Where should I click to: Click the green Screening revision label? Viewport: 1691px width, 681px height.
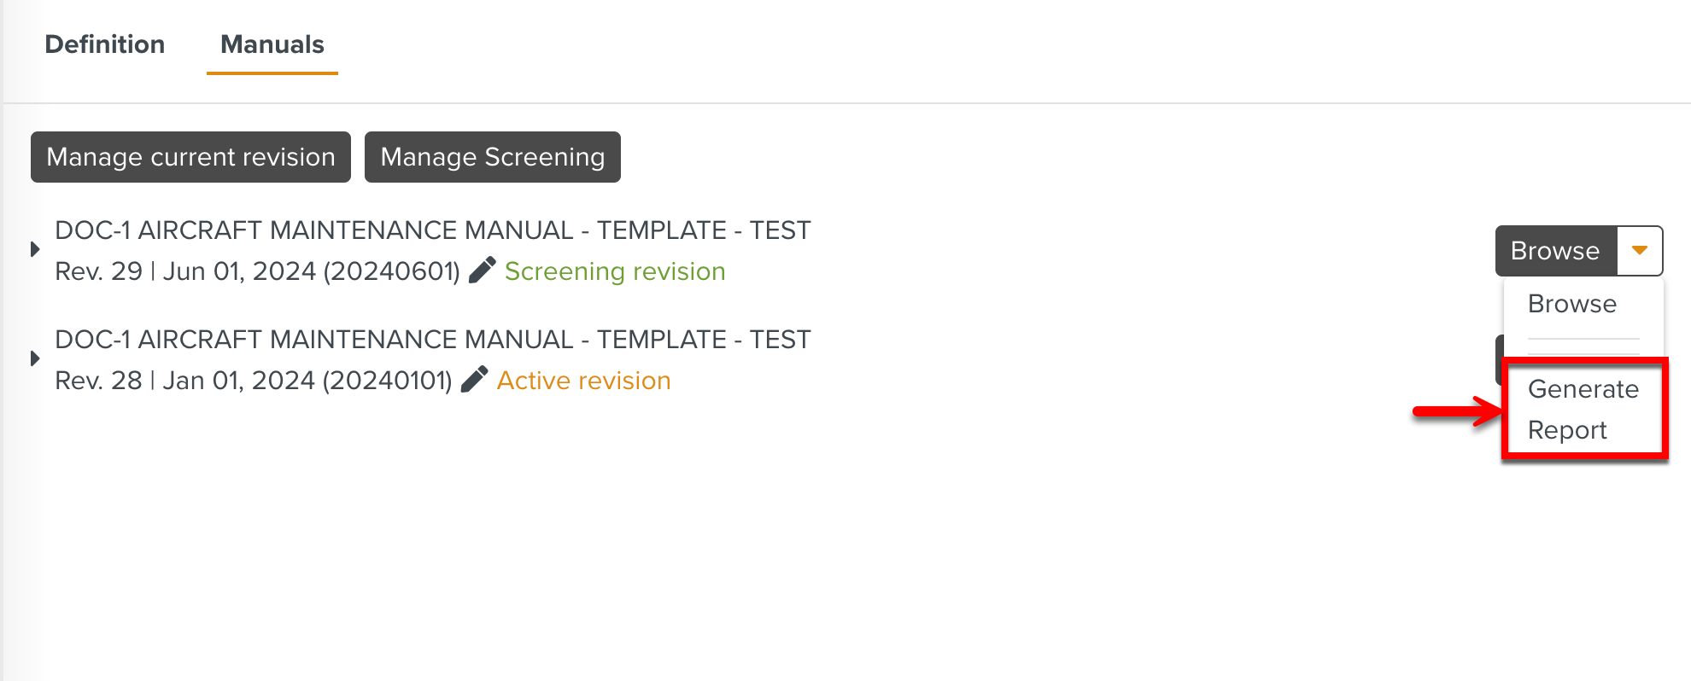click(615, 271)
